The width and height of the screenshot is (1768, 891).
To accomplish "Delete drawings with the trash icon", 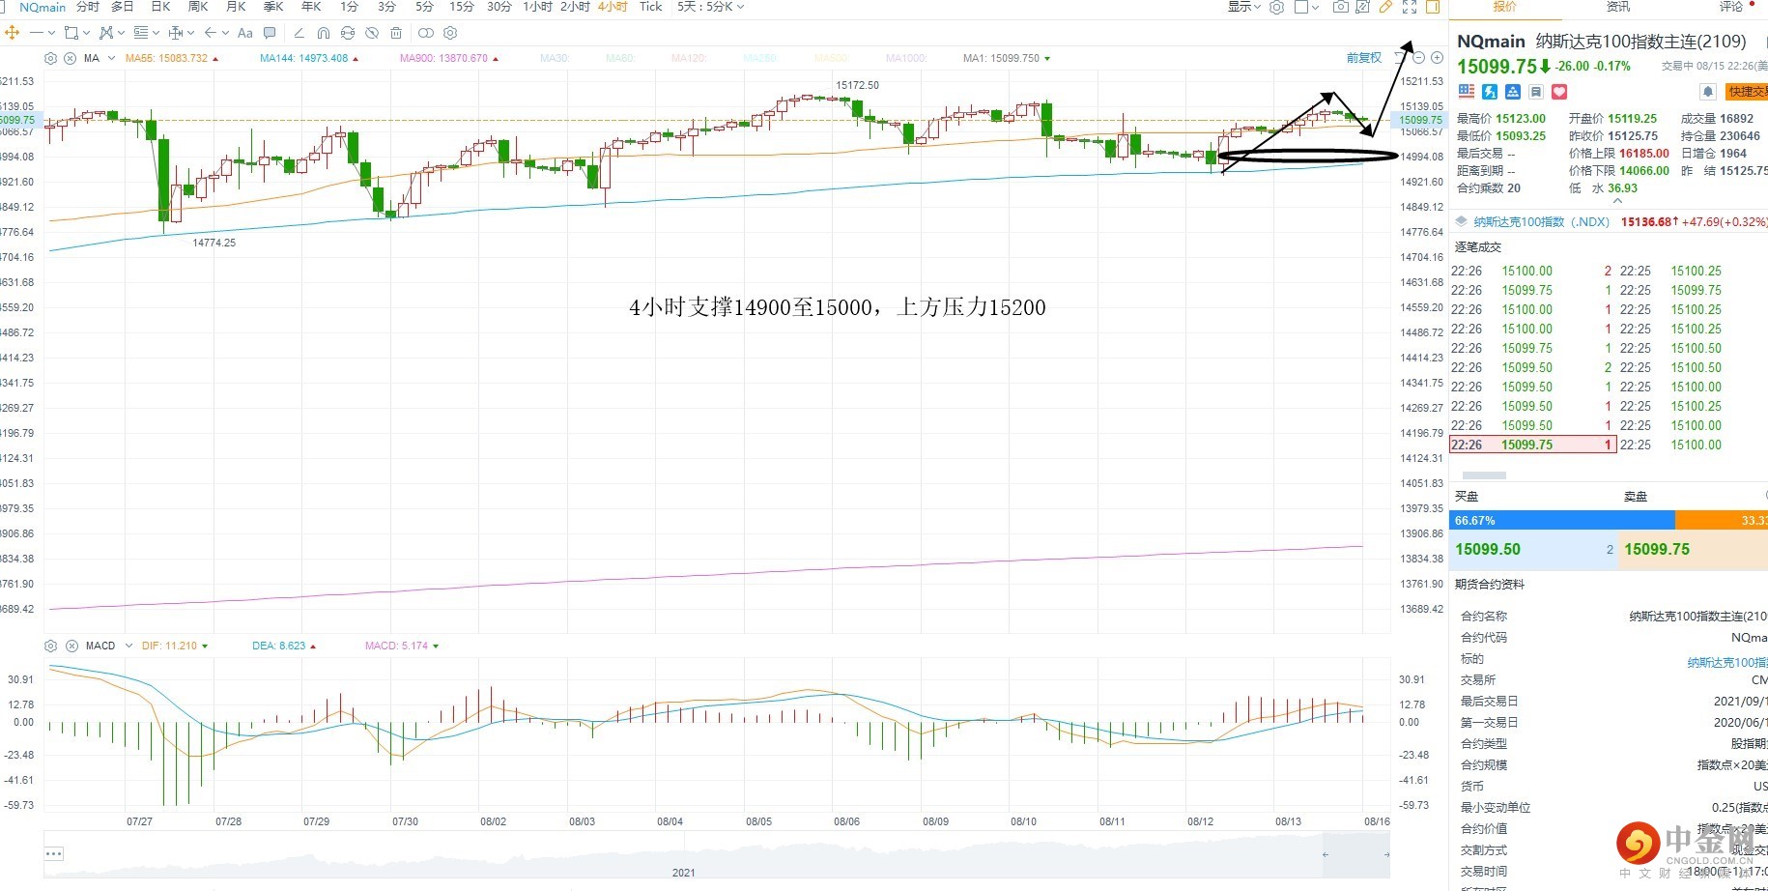I will pos(396,33).
